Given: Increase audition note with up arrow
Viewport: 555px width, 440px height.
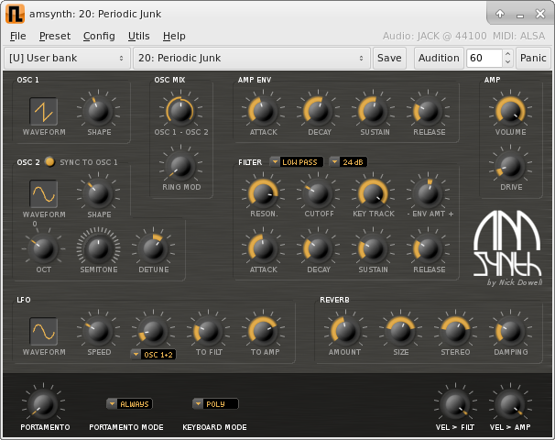Looking at the screenshot, I should pos(507,54).
